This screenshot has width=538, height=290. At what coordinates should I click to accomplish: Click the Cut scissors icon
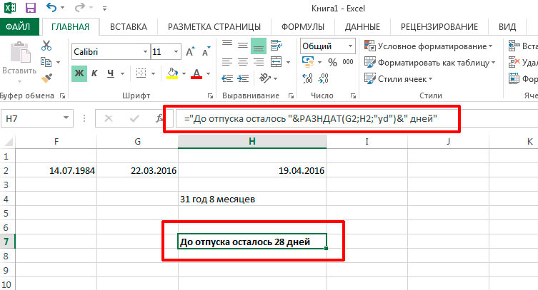coord(46,46)
